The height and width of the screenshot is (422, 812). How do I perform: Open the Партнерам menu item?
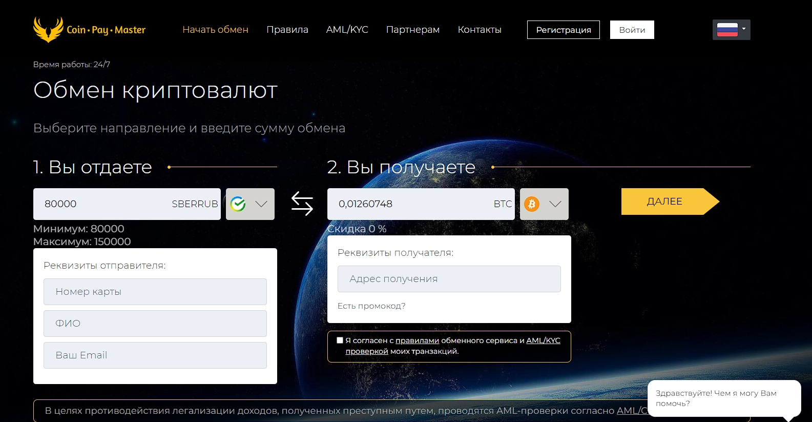tap(413, 30)
